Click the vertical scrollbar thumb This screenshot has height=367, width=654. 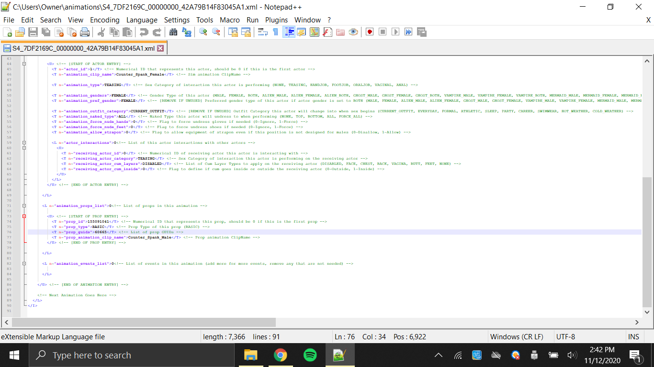click(647, 242)
